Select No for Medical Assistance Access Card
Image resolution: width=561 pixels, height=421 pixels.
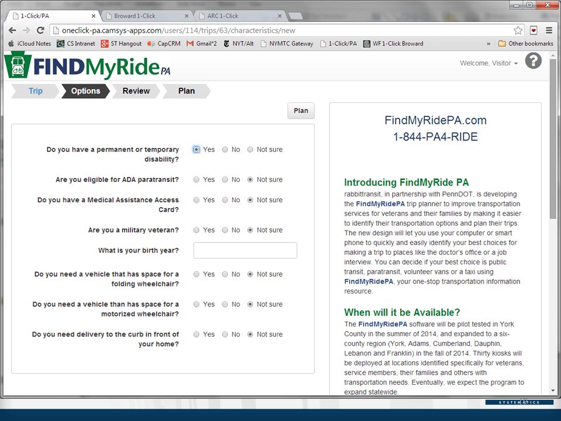coord(224,200)
